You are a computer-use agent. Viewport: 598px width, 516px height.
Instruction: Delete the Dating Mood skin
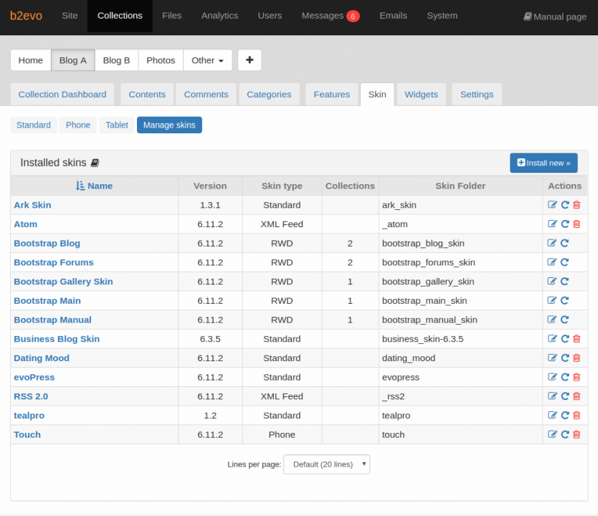point(576,358)
